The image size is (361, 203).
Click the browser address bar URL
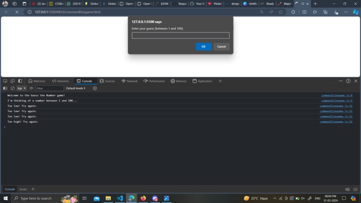pos(68,12)
